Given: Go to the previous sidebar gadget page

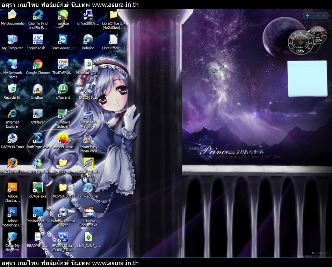Looking at the screenshot, I should click(x=318, y=15).
